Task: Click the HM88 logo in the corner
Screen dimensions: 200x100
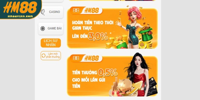Action: pyautogui.click(x=20, y=9)
